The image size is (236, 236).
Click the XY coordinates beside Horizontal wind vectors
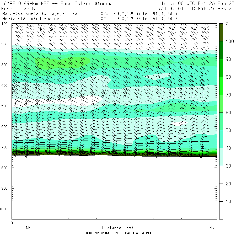[140, 19]
